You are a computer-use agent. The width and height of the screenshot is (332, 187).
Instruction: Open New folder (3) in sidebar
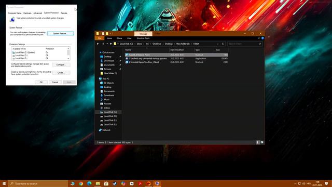click(x=110, y=73)
